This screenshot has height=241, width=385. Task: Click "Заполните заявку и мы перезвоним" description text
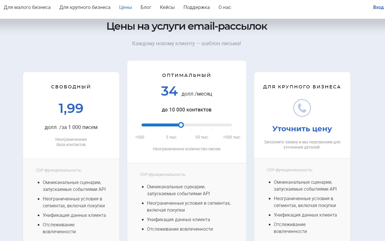(x=302, y=145)
